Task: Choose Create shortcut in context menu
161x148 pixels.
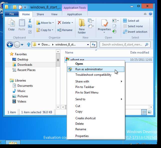Action: click(x=96, y=118)
